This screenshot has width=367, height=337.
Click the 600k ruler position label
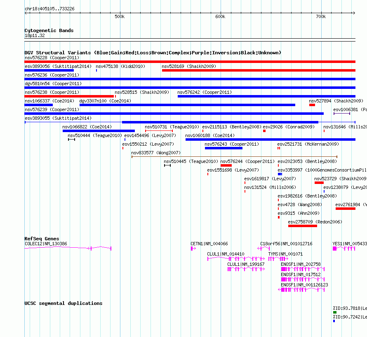pyautogui.click(x=220, y=16)
